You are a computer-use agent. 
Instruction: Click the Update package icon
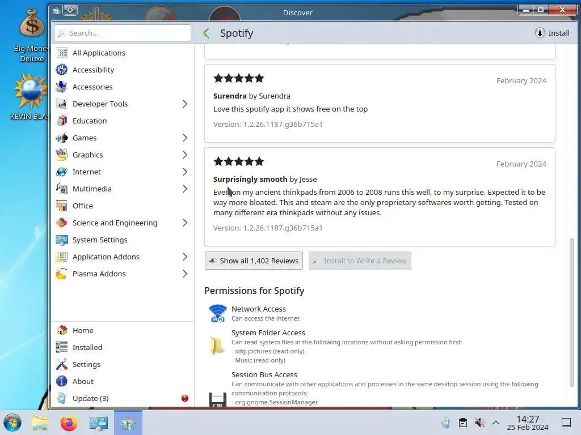(x=62, y=398)
